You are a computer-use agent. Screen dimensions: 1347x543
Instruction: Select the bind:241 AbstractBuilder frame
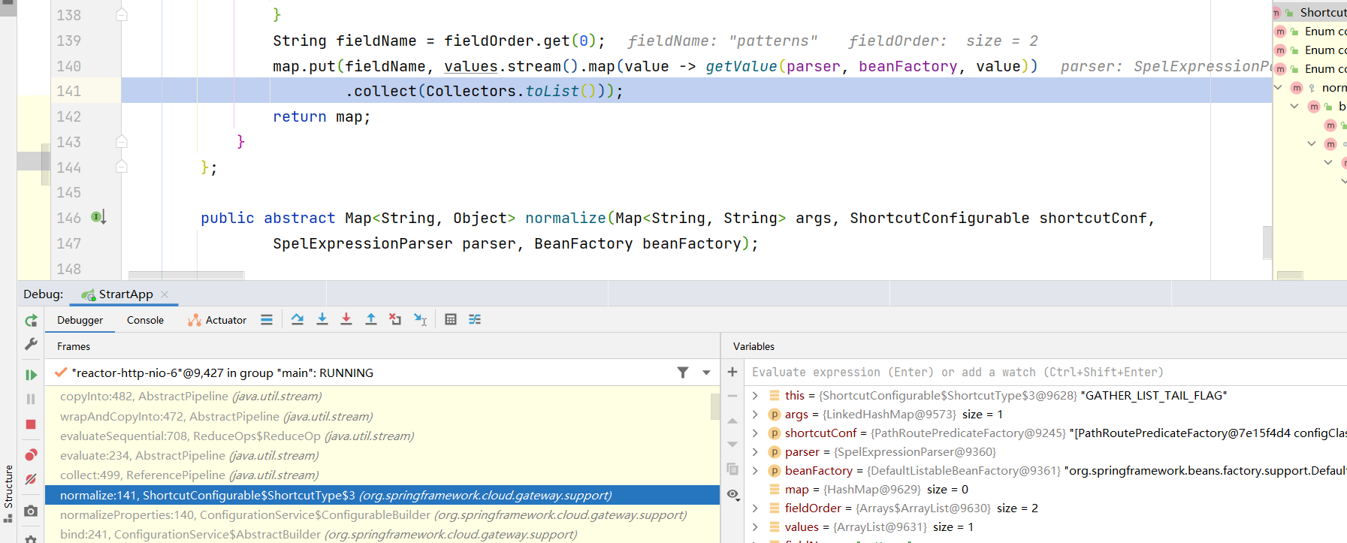(x=382, y=534)
